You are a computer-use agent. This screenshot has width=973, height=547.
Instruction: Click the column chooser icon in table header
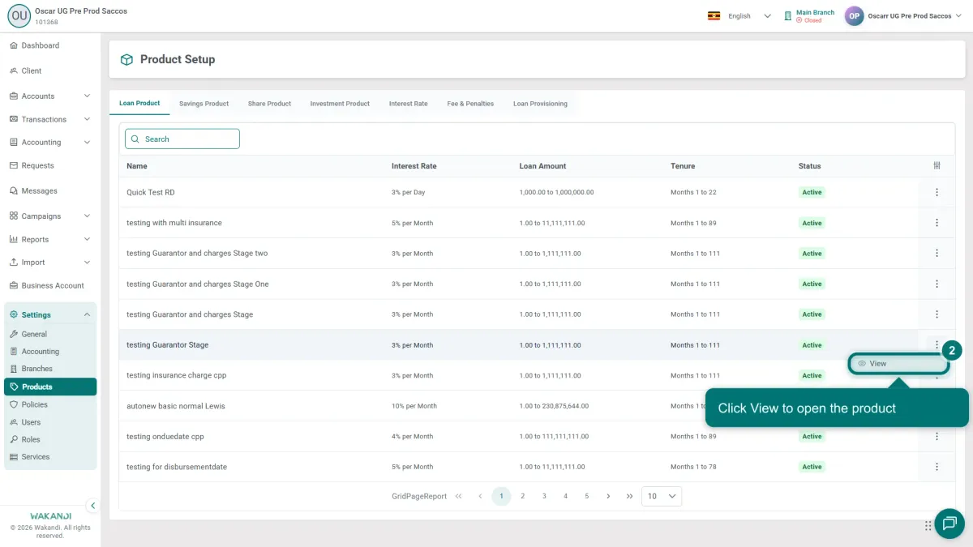coord(937,166)
